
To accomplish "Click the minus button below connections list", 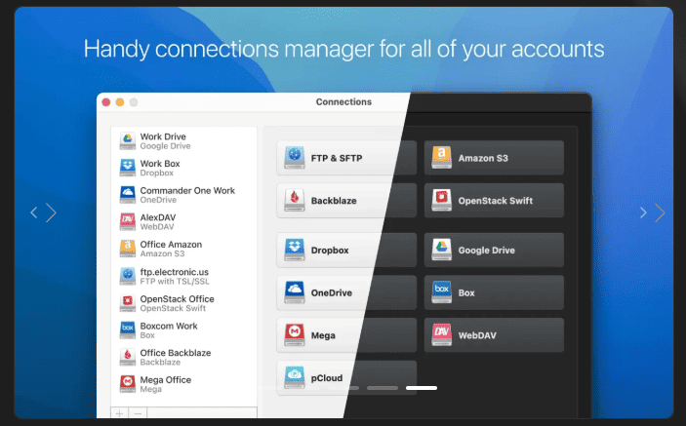I will coord(138,413).
